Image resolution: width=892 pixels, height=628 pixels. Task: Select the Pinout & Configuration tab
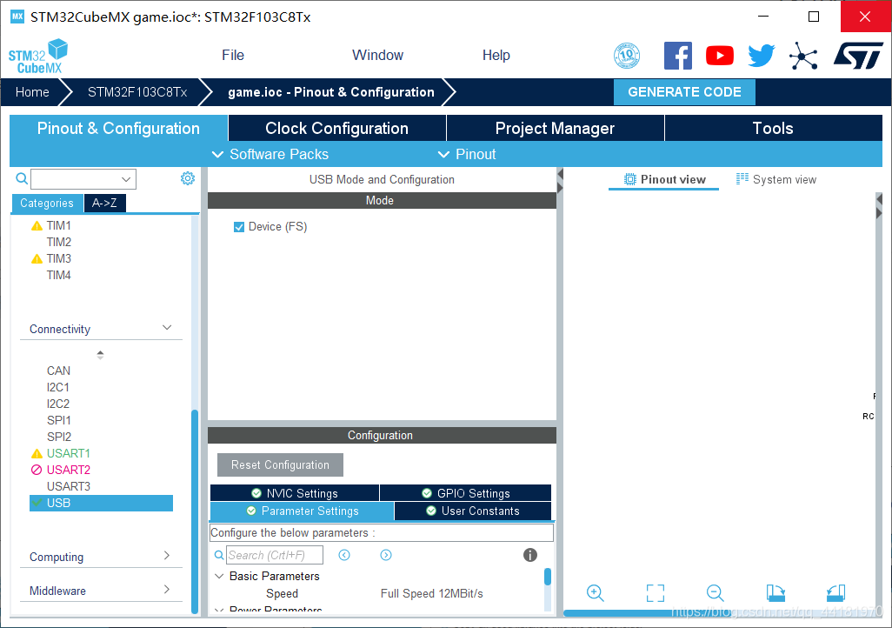pyautogui.click(x=118, y=128)
